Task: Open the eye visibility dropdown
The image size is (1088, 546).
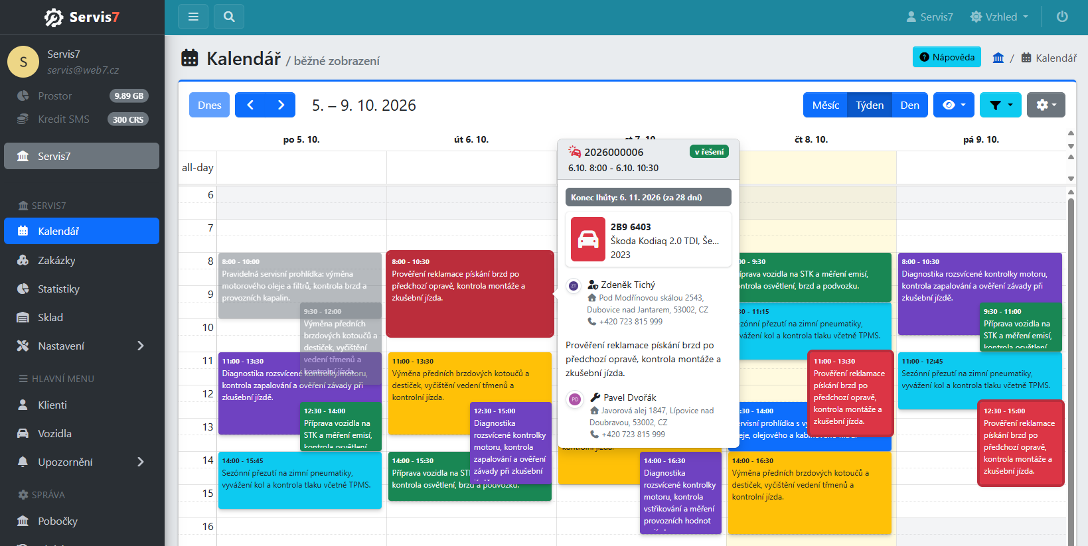Action: [954, 105]
